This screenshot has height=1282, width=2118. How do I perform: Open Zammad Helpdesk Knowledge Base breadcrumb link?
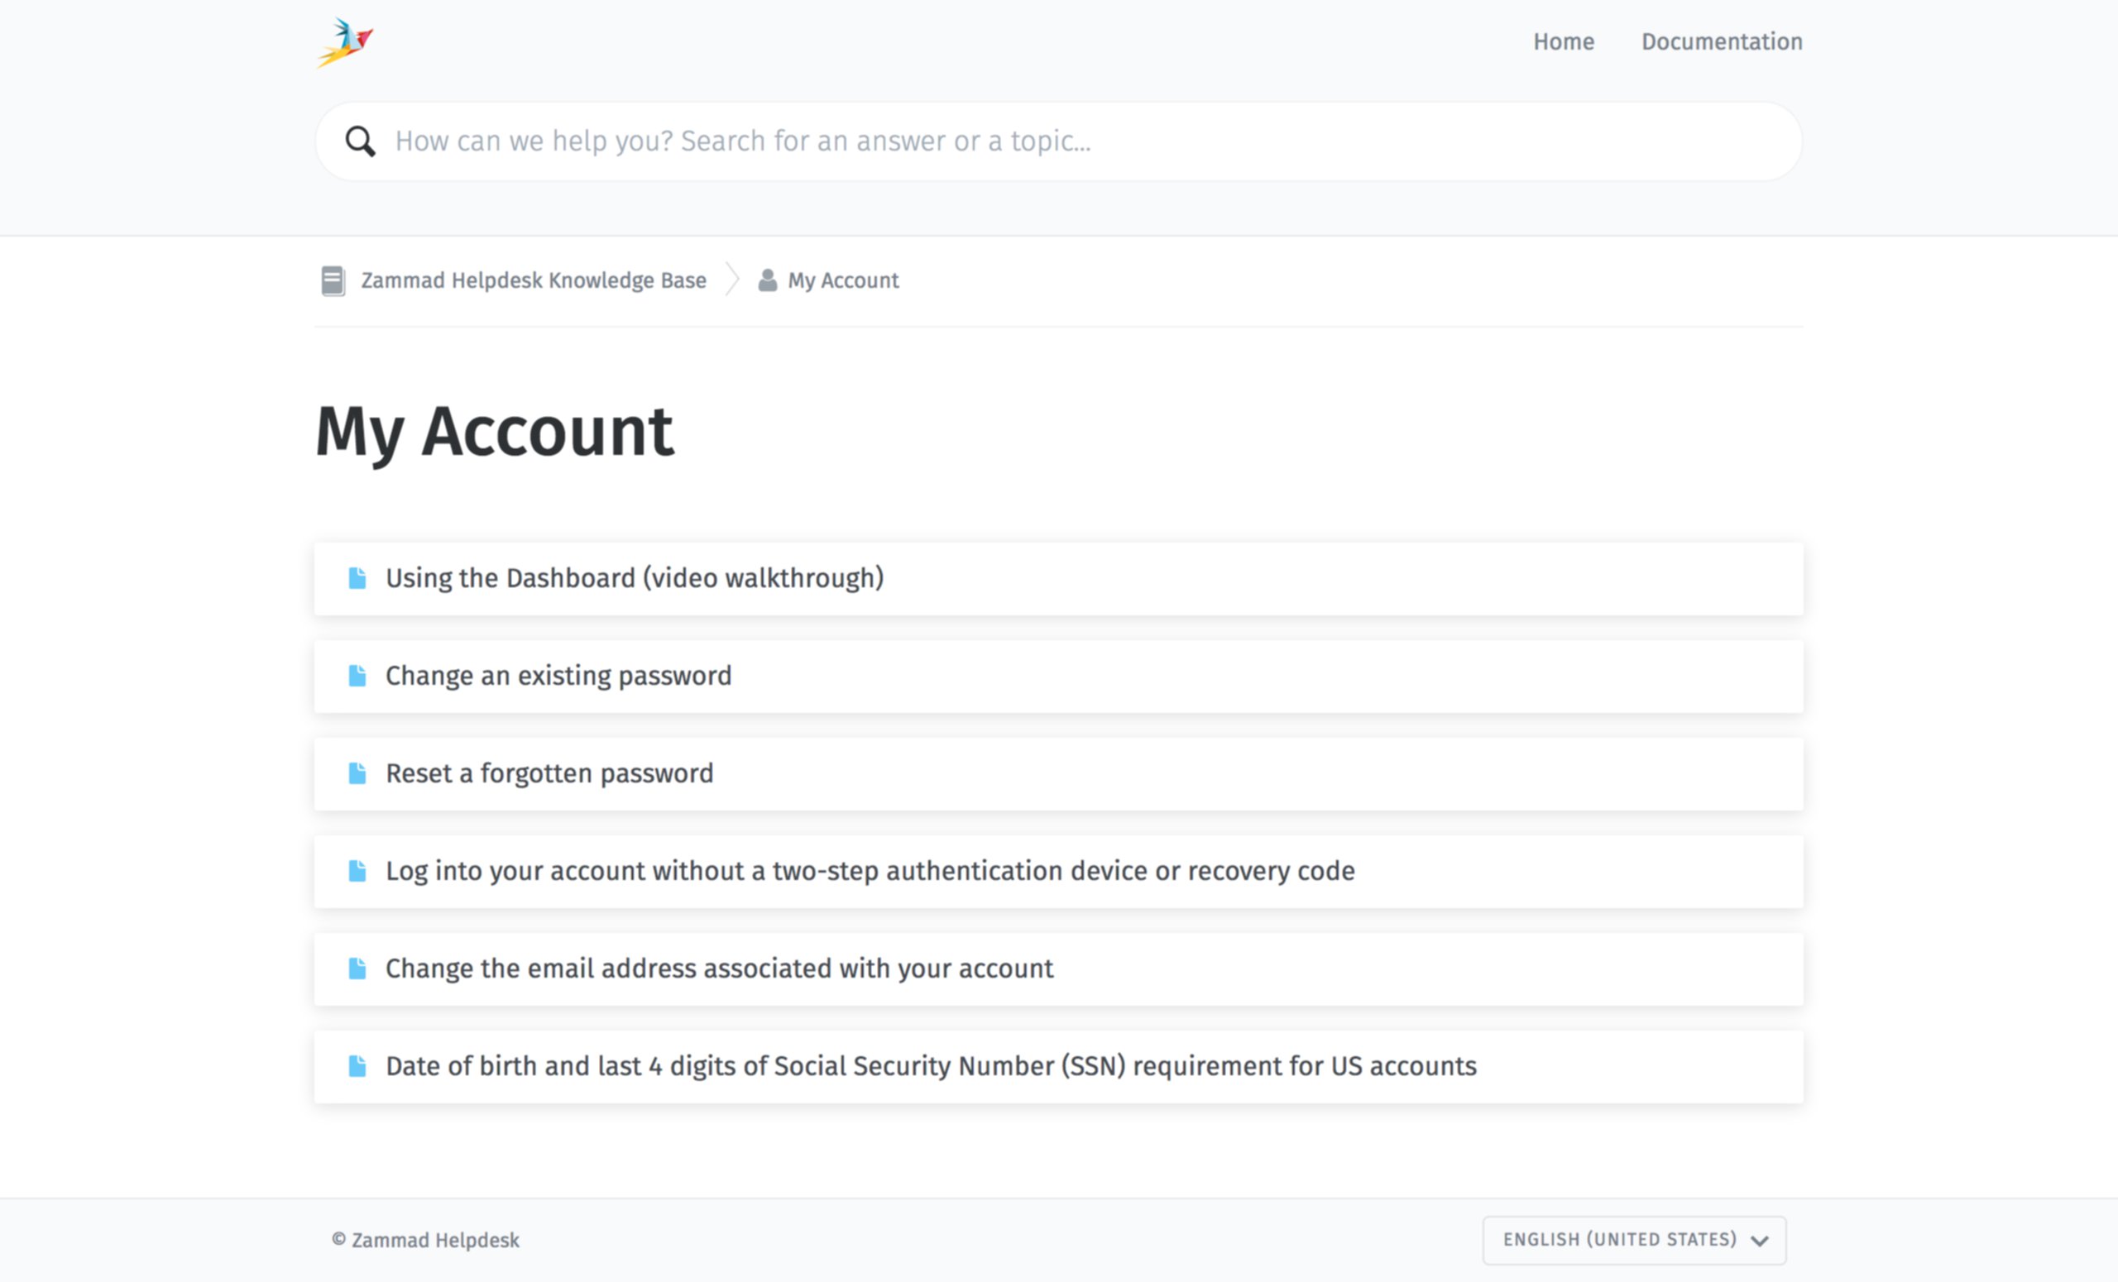click(533, 280)
